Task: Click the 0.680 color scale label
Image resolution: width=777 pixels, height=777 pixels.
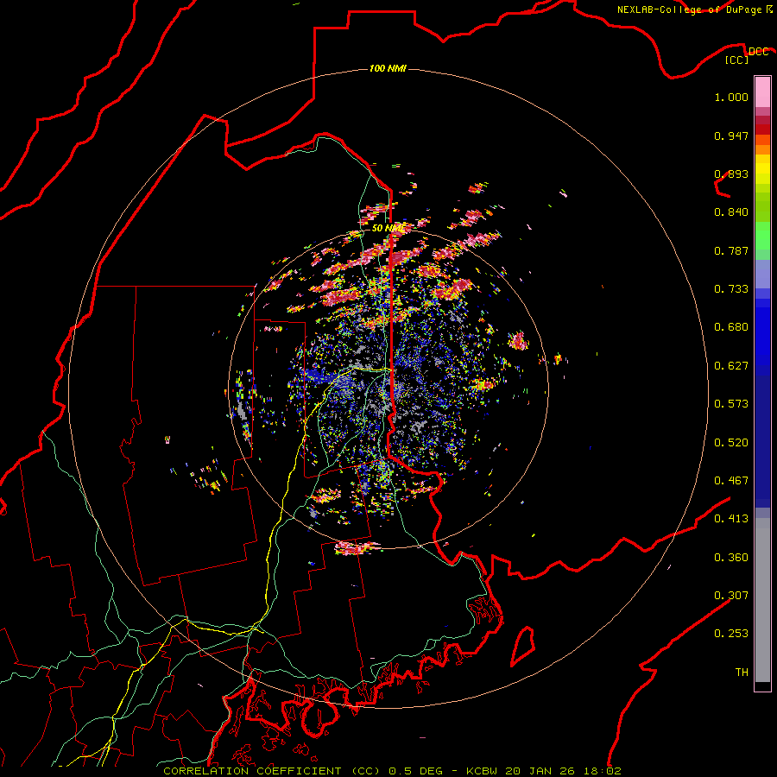Action: [731, 327]
